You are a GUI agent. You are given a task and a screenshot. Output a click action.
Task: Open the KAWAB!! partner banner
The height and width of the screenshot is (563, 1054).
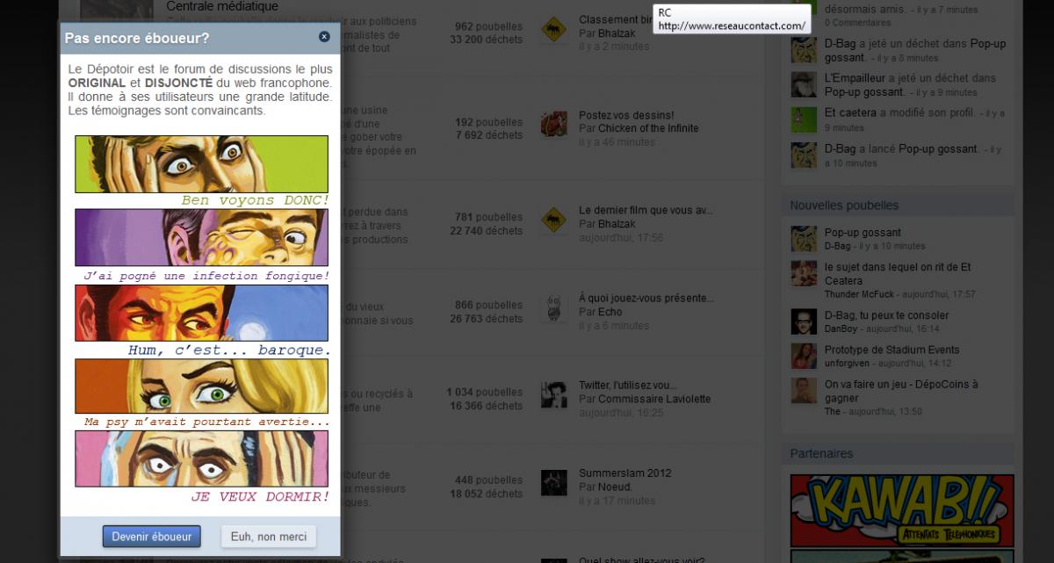[902, 510]
